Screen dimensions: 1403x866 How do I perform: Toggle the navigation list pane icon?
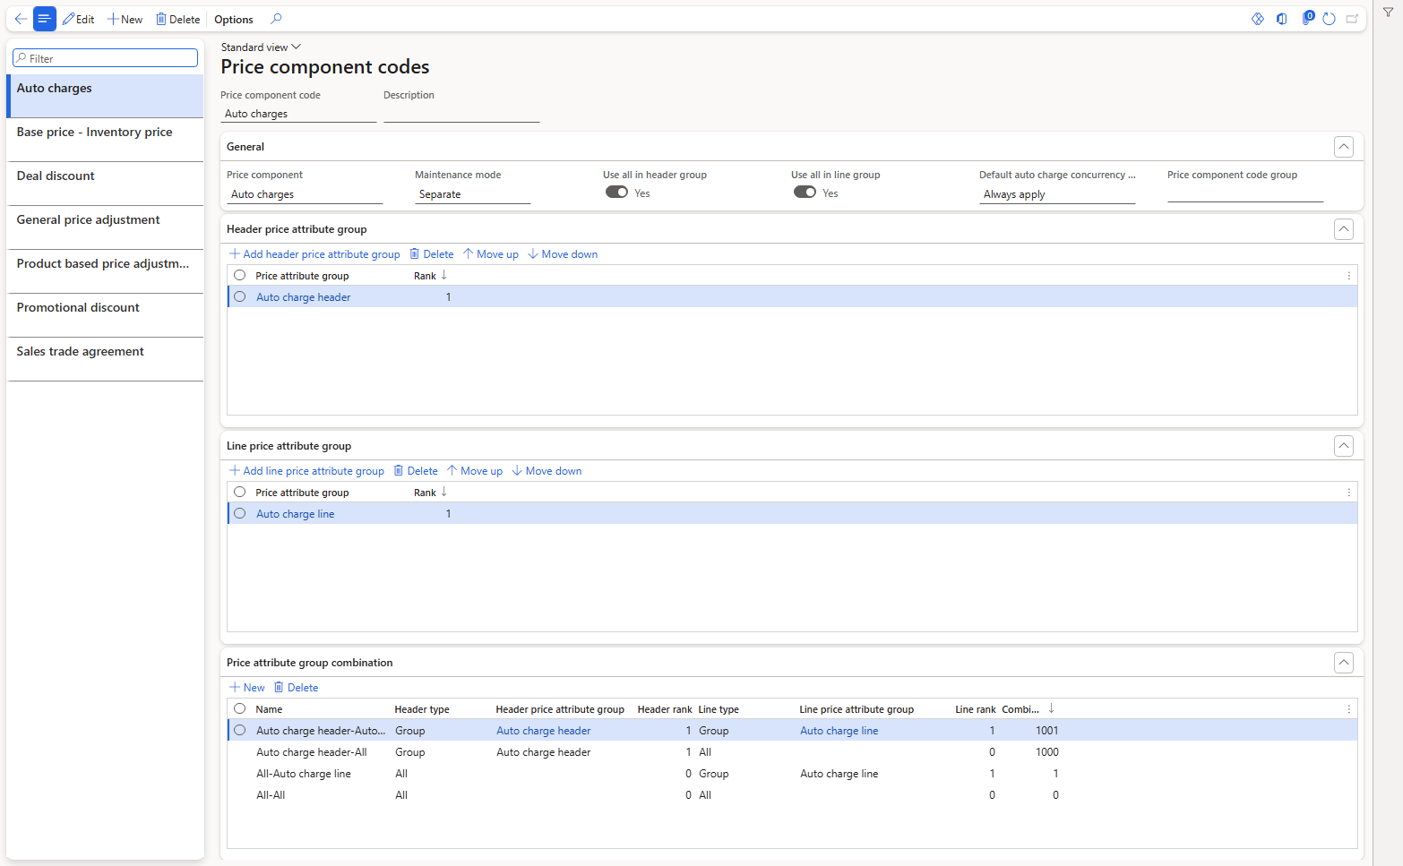point(44,19)
